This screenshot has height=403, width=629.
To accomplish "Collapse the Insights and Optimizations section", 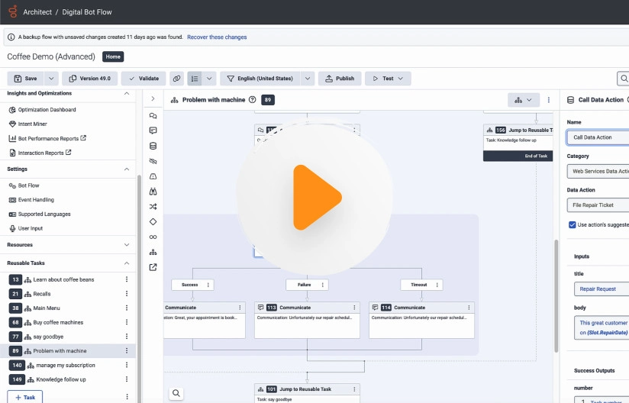I will pos(127,93).
